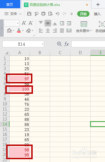Expand 文件 menu dropdown arrow
105x162 pixels.
click(21, 14)
